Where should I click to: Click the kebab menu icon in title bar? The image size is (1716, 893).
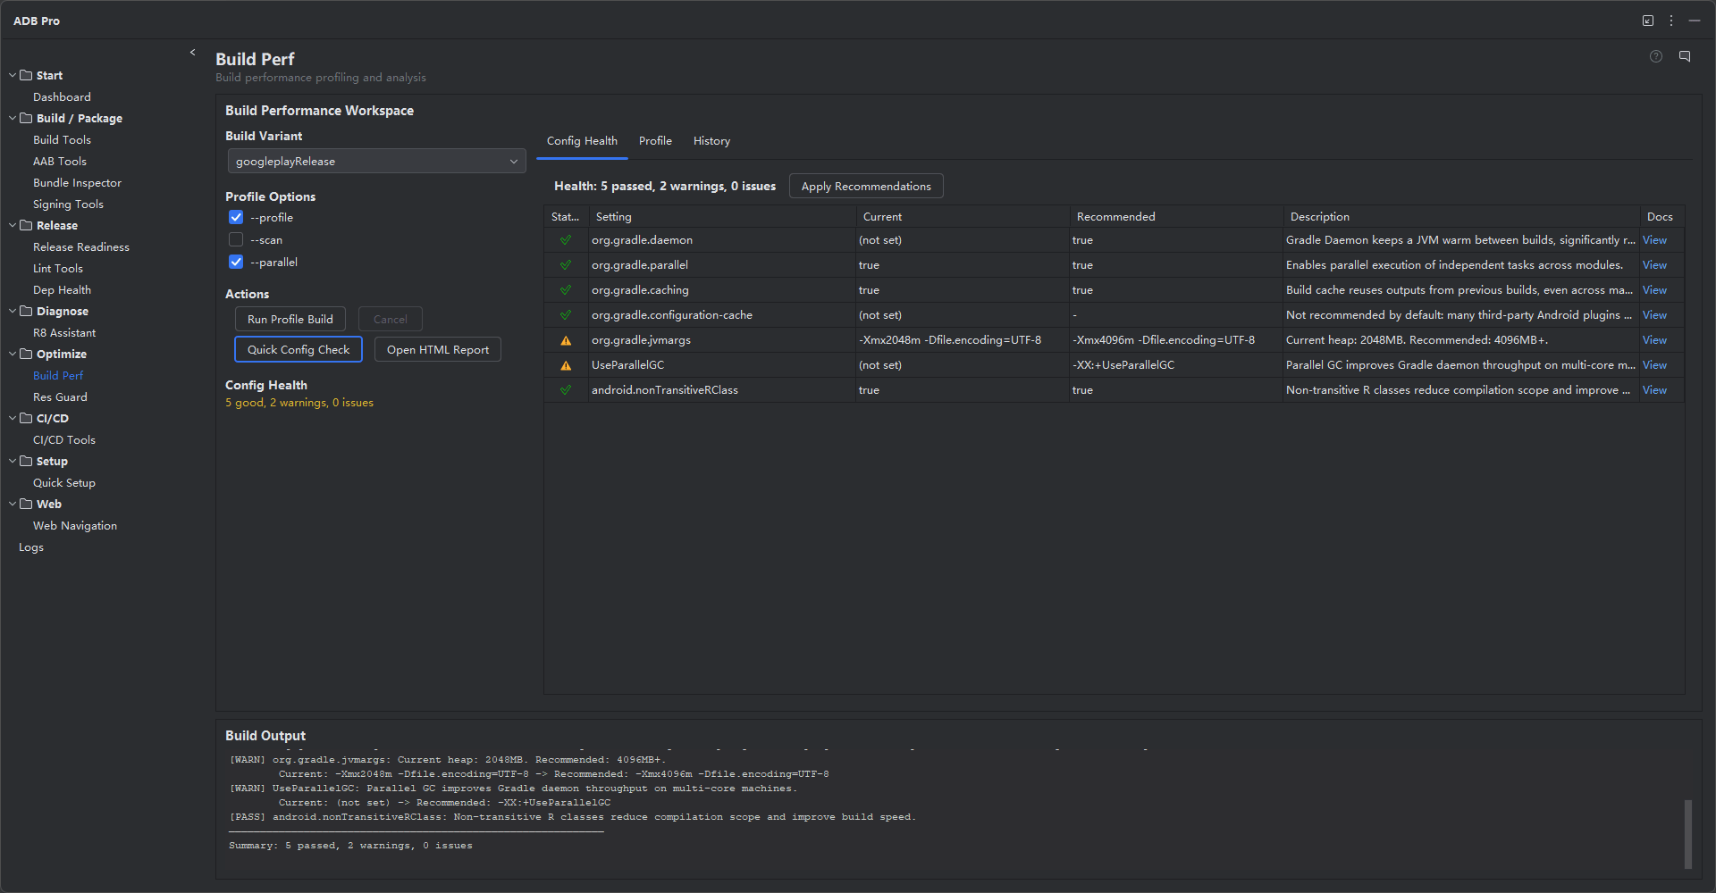[1671, 21]
